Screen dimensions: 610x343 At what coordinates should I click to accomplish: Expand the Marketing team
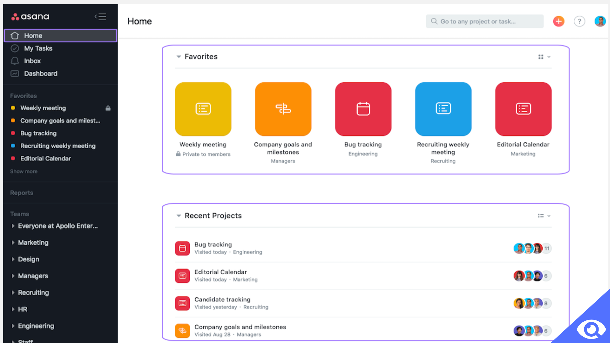pyautogui.click(x=13, y=243)
